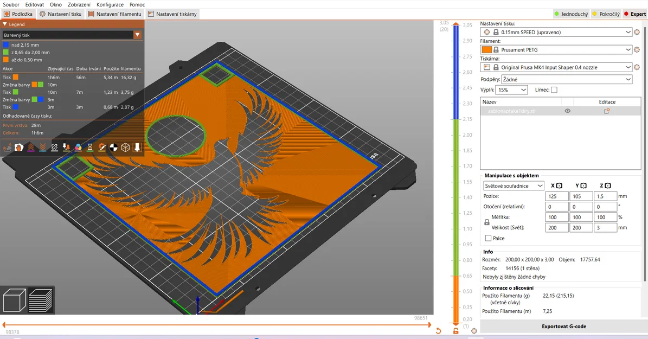
Task: Click top thumb of vertical layer slider
Action: [456, 25]
